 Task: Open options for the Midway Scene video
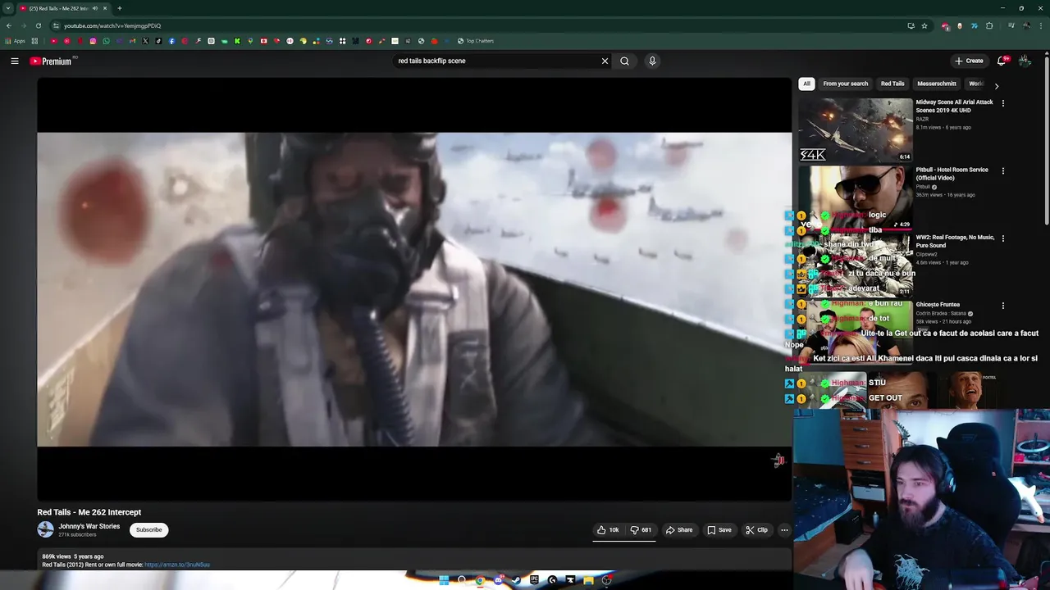coord(1002,103)
